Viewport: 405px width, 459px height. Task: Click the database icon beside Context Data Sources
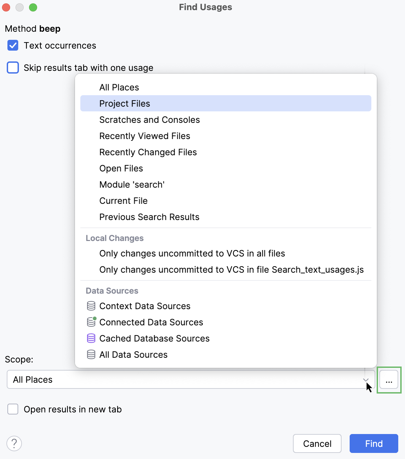click(x=91, y=306)
